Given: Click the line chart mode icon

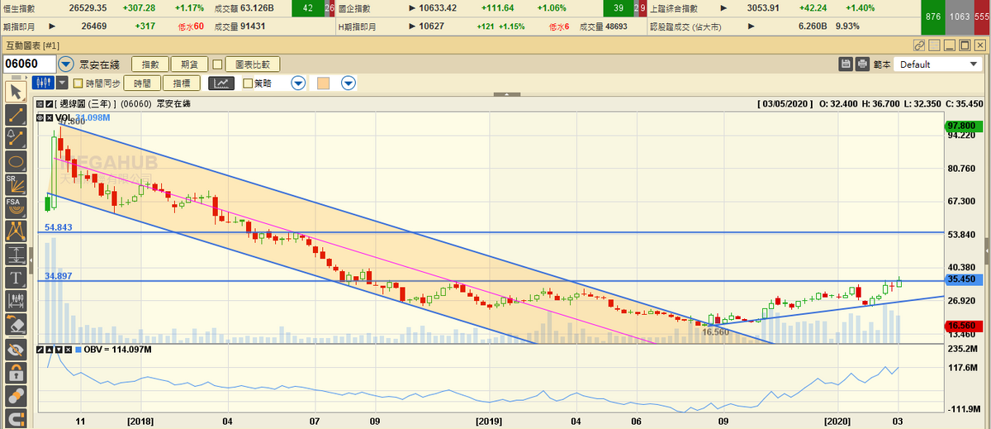Looking at the screenshot, I should pos(221,83).
